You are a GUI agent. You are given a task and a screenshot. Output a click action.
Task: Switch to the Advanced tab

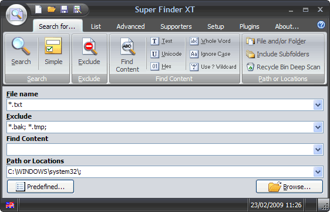131,26
